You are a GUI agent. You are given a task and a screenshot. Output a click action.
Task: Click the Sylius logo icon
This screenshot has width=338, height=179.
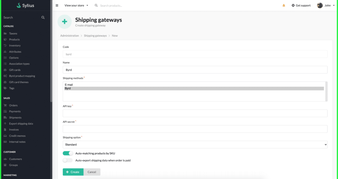coord(19,5)
